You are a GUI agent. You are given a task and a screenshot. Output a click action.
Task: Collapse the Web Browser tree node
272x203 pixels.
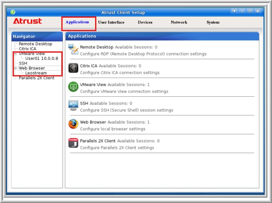pos(15,68)
